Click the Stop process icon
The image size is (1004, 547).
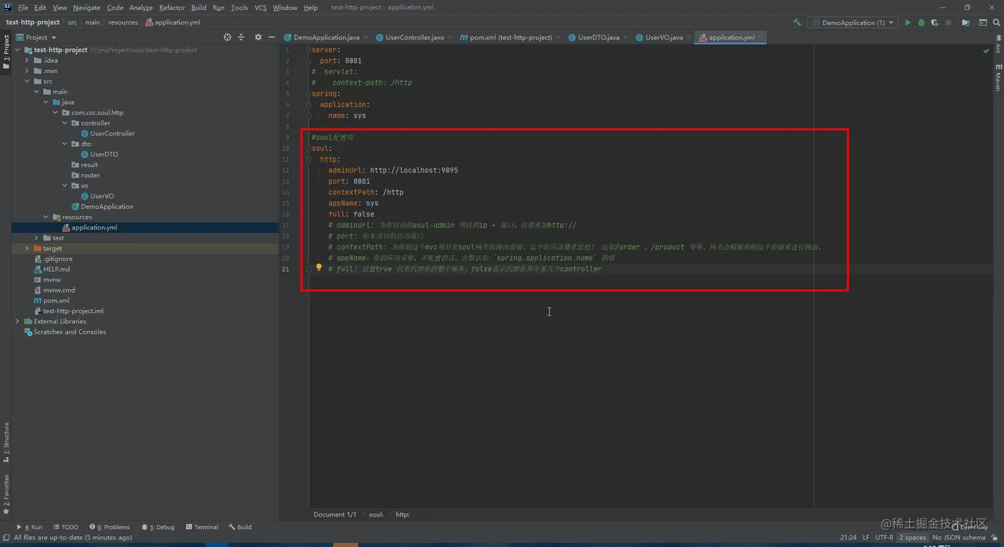point(948,23)
